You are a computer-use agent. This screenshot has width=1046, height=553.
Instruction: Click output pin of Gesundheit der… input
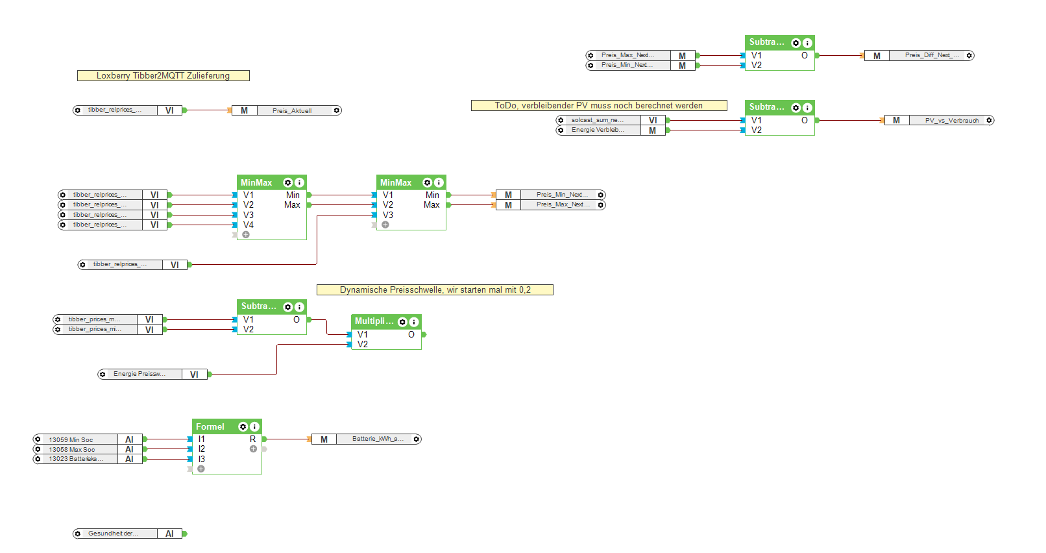pos(185,534)
